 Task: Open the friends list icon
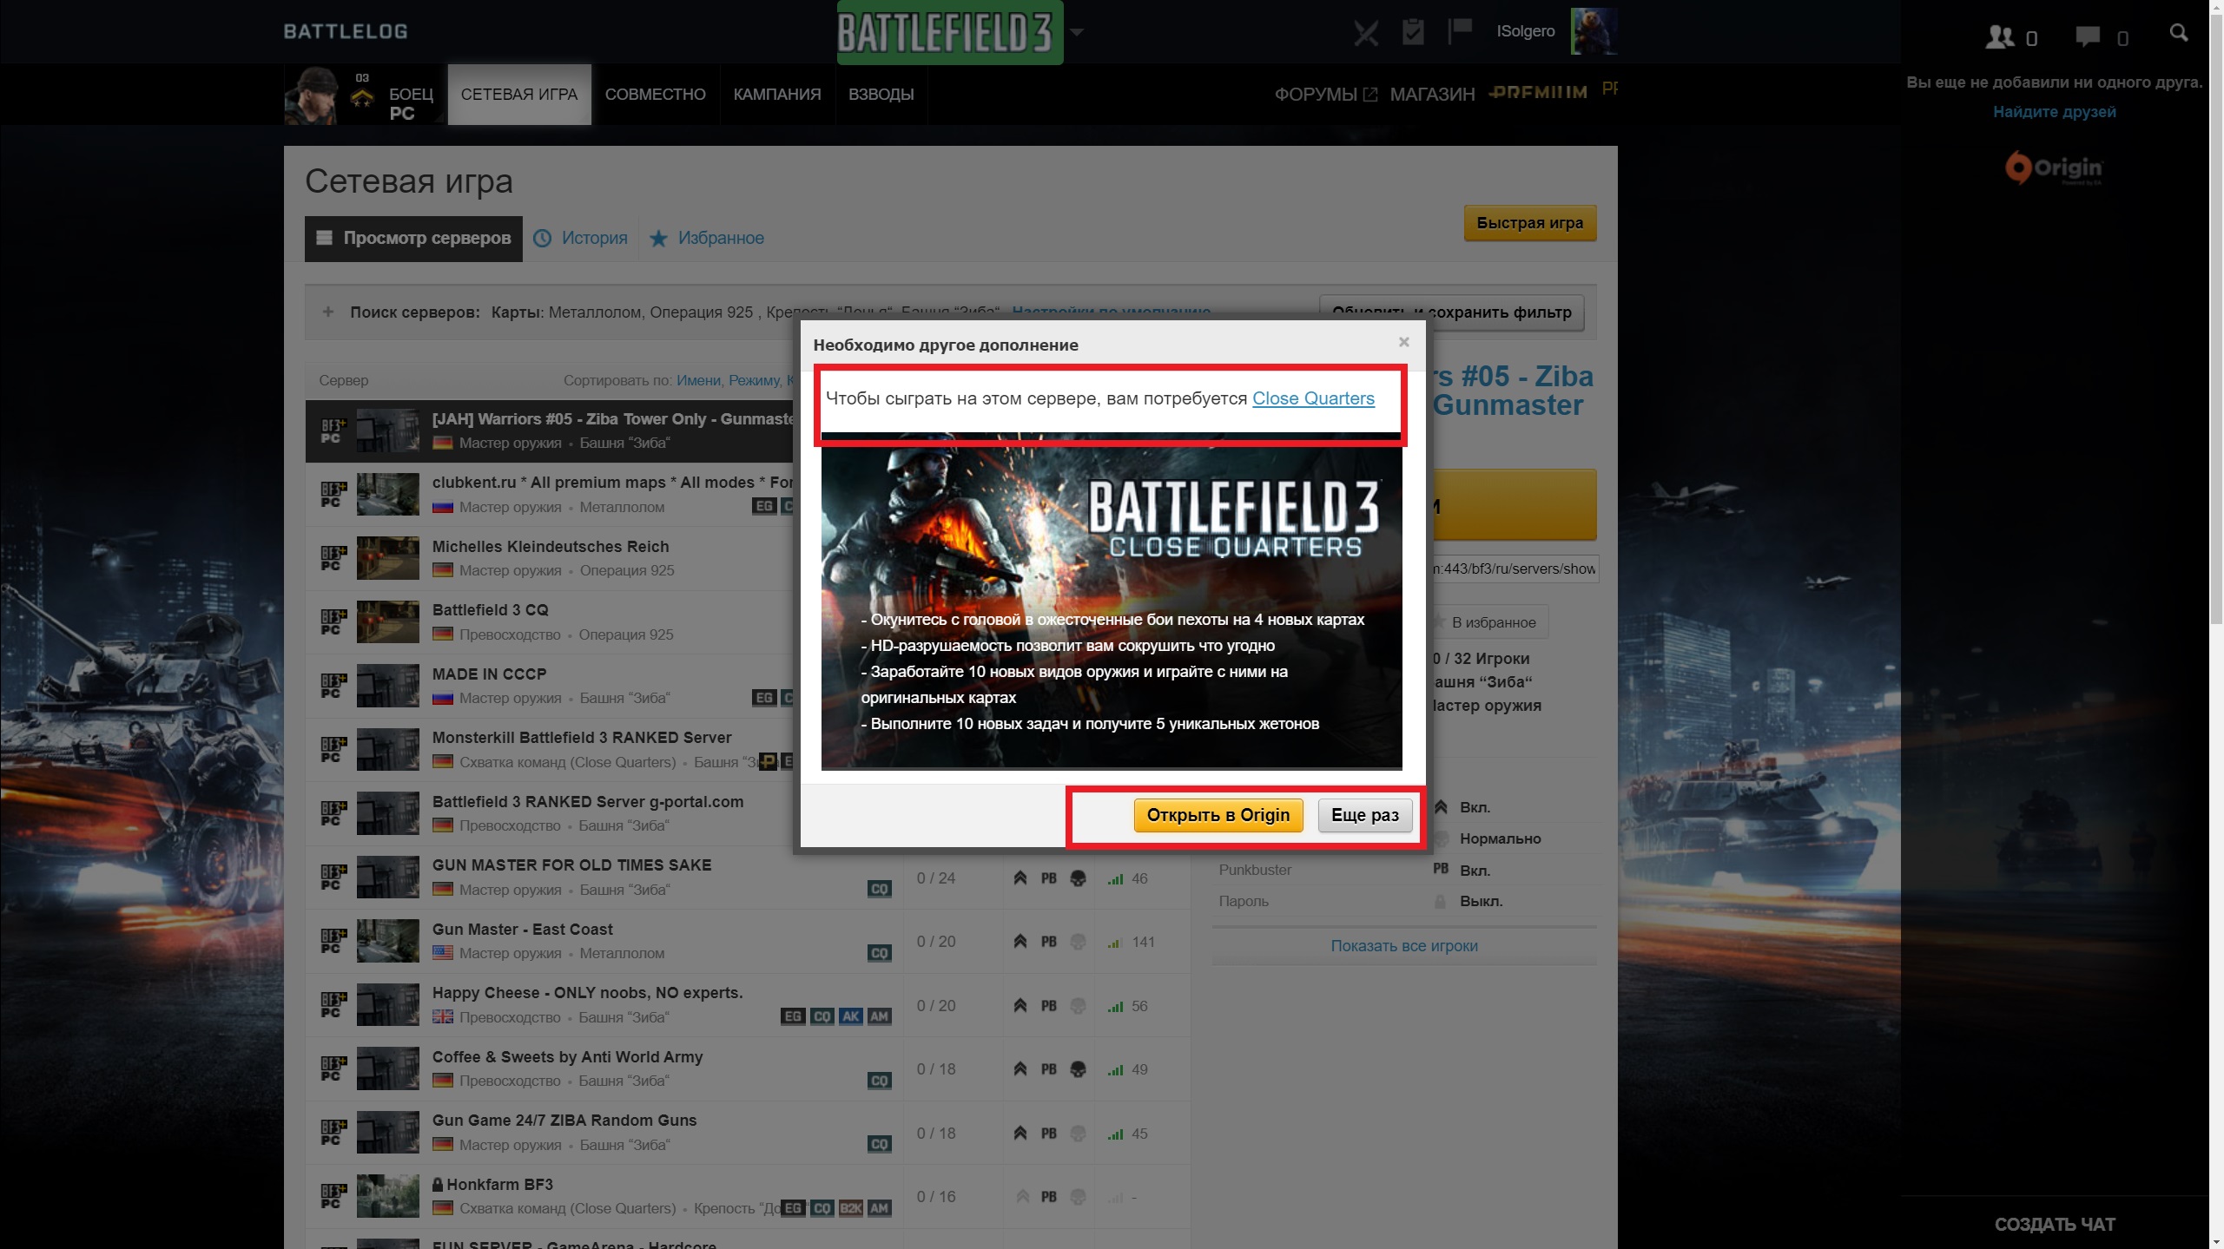click(2000, 36)
